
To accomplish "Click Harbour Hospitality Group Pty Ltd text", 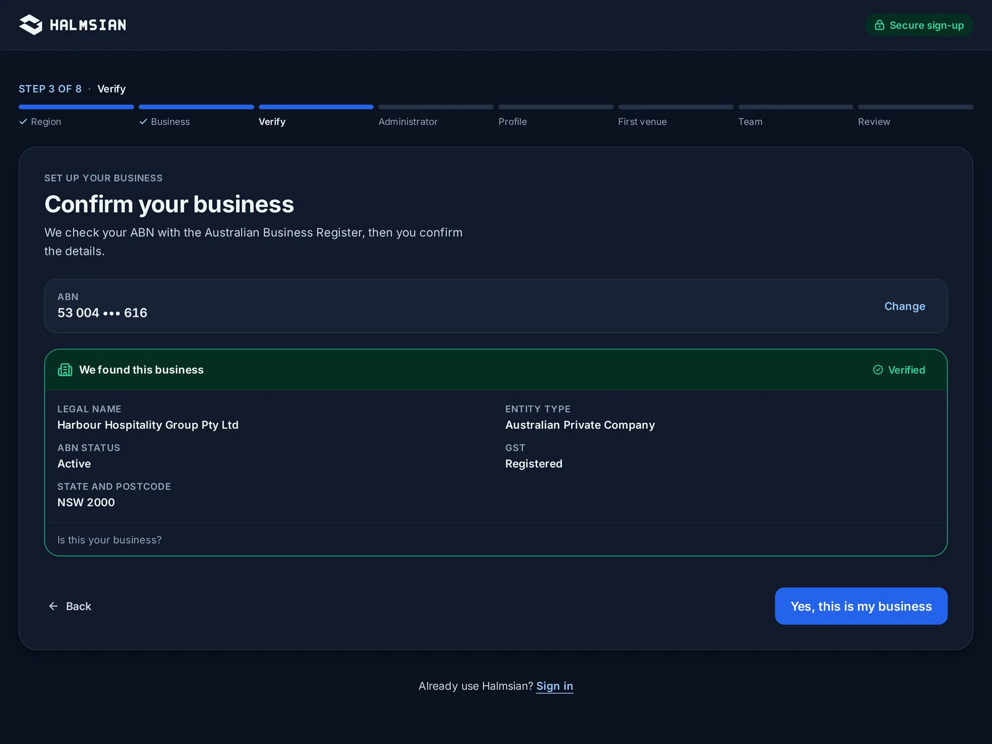I will pyautogui.click(x=148, y=425).
